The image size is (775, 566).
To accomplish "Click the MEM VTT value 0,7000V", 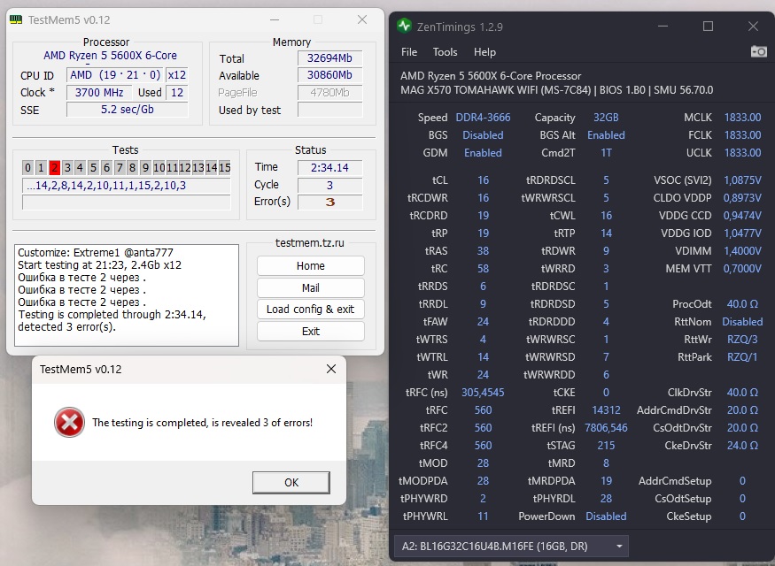I will click(x=742, y=269).
